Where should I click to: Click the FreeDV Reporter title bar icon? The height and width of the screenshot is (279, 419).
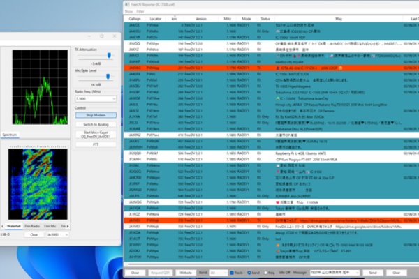127,5
